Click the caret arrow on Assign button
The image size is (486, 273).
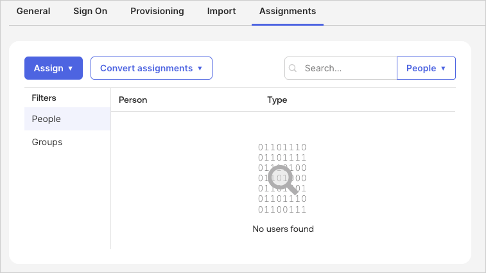pyautogui.click(x=71, y=68)
